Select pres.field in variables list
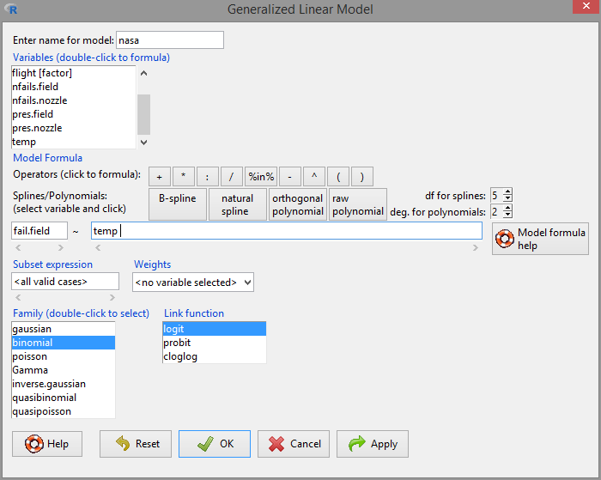This screenshot has height=480, width=601. (x=74, y=114)
